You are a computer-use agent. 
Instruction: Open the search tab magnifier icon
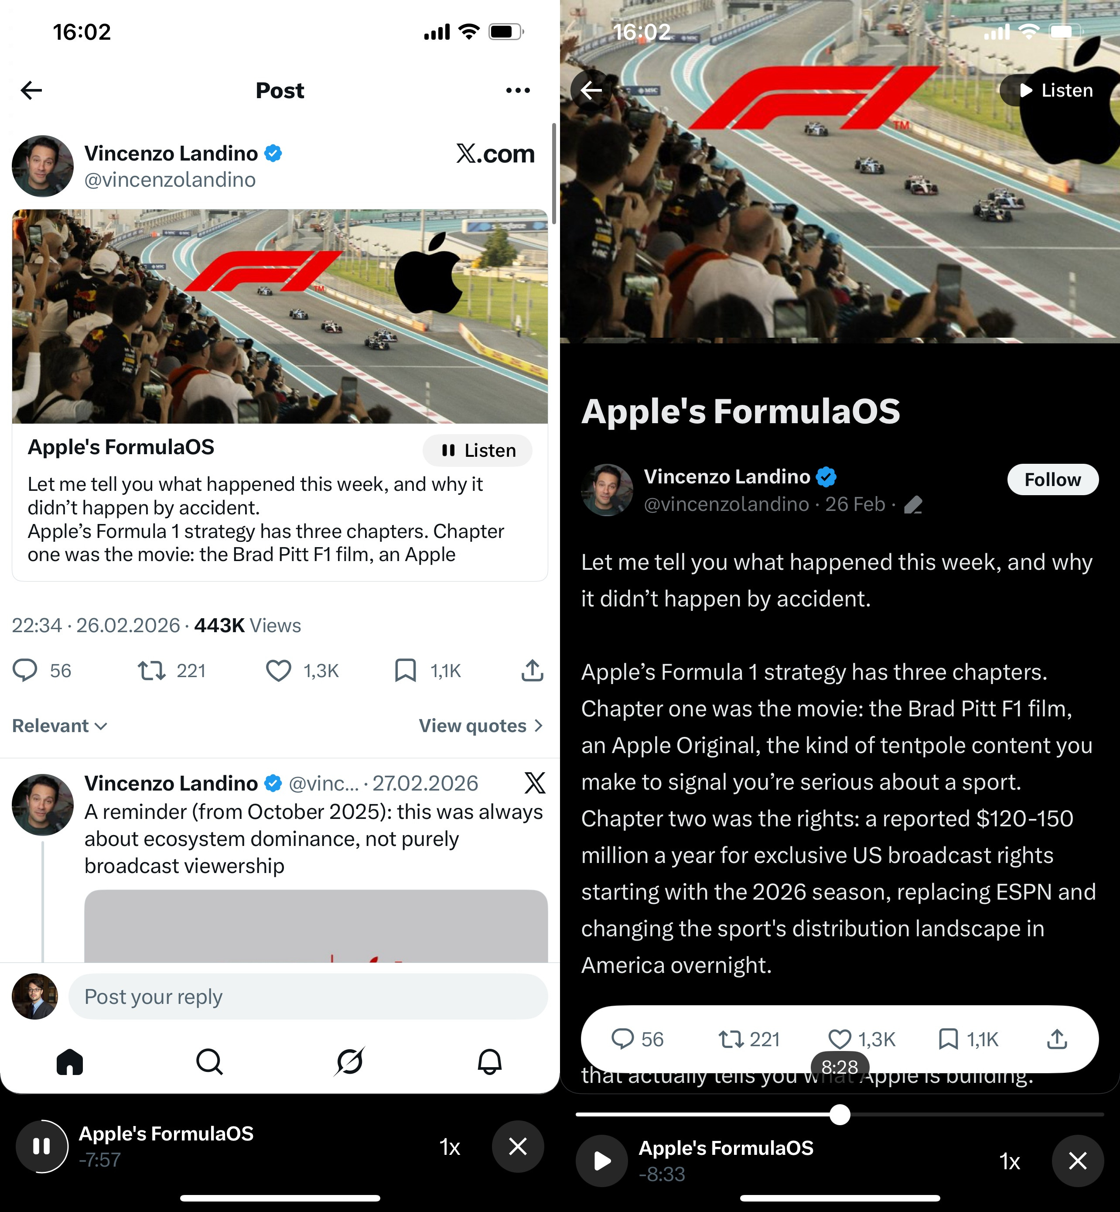click(210, 1061)
